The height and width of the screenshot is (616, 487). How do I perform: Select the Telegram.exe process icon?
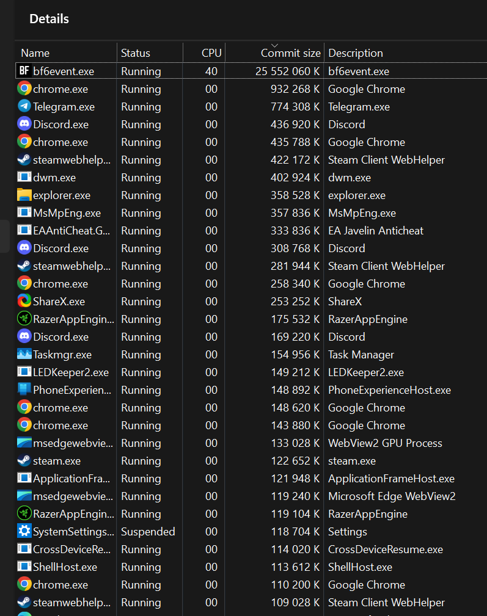click(24, 106)
